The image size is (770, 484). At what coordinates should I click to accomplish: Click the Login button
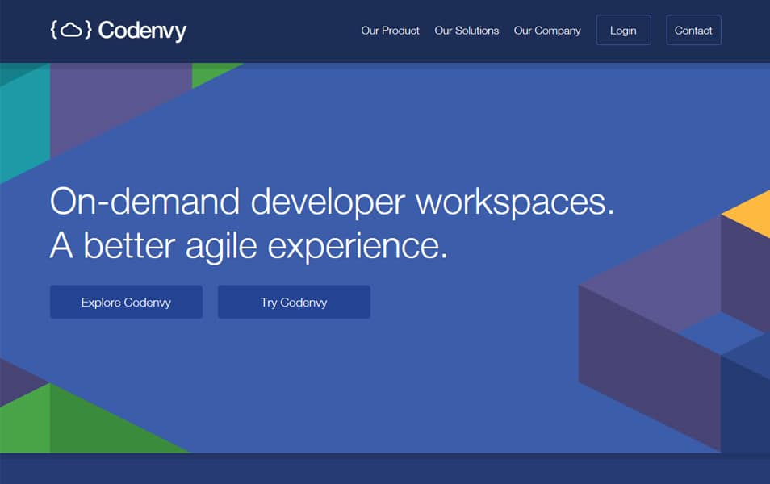tap(623, 30)
